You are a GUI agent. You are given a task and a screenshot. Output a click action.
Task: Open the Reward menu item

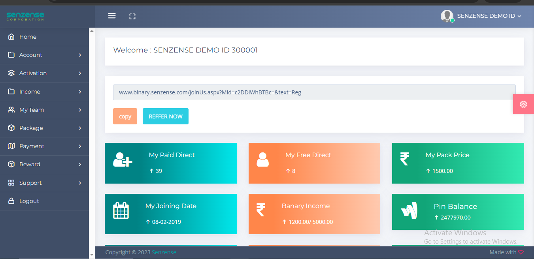[44, 164]
